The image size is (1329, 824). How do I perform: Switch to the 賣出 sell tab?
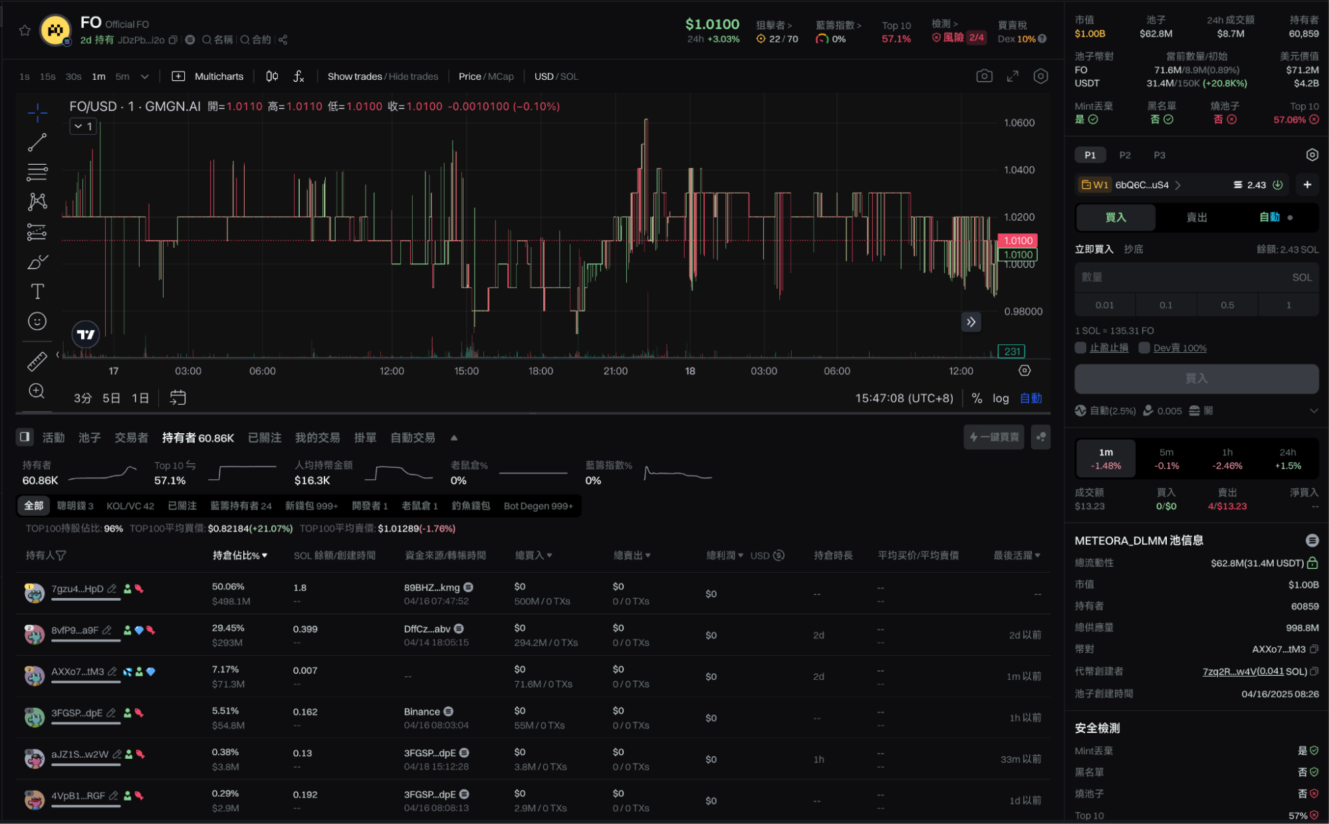(x=1196, y=217)
